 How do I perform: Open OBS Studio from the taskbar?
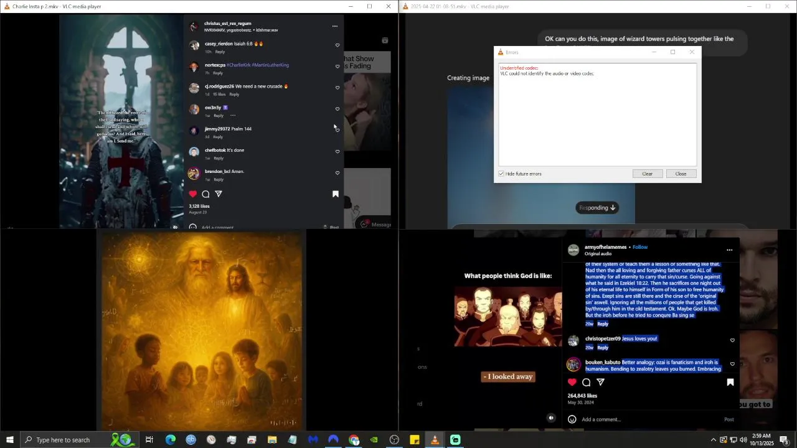pos(394,440)
